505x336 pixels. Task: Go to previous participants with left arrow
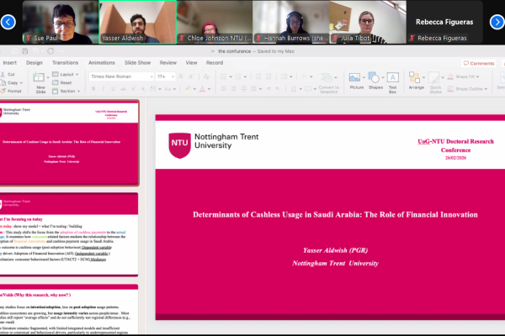pos(8,22)
